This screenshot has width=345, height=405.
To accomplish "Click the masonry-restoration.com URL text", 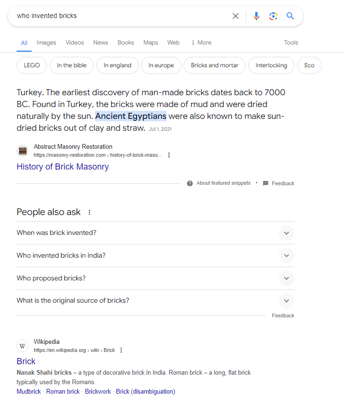I will [98, 155].
